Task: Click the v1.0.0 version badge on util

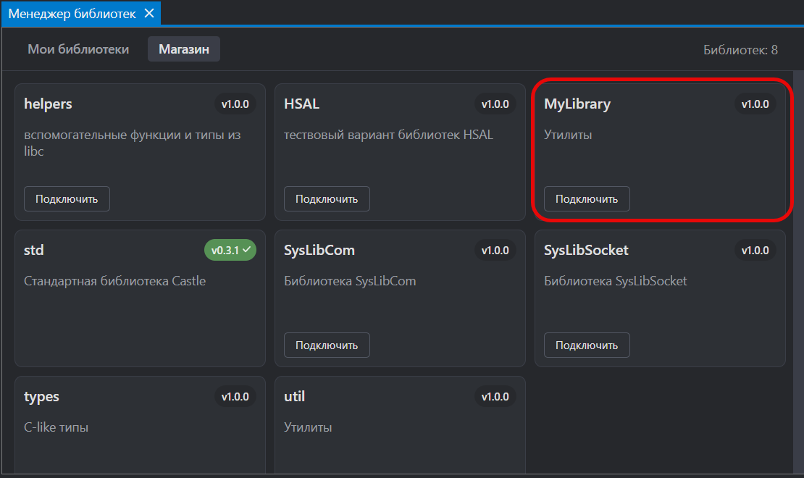Action: tap(495, 396)
